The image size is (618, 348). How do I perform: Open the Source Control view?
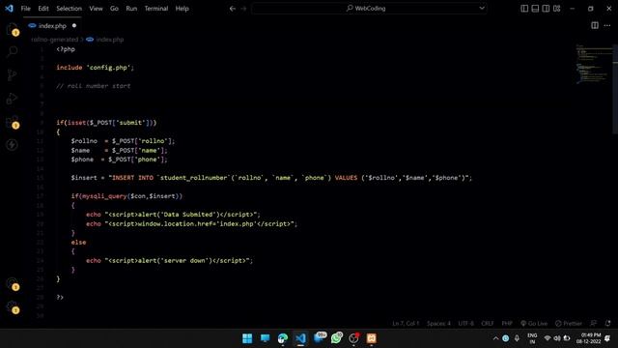(x=13, y=75)
